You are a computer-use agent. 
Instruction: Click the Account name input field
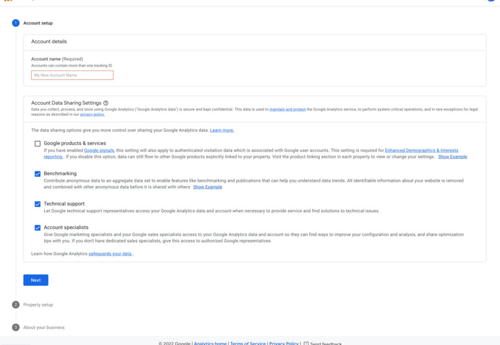(x=72, y=75)
